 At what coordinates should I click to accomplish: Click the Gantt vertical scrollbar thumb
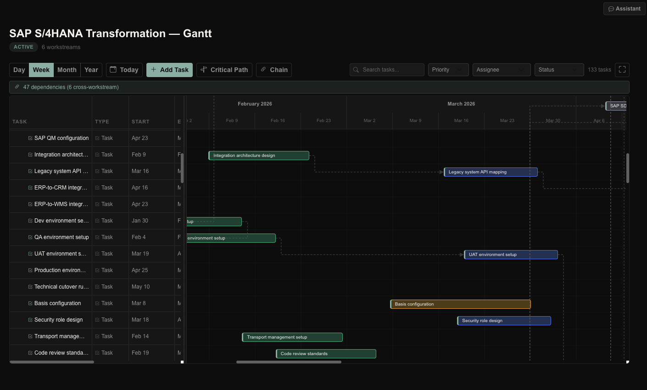[628, 168]
